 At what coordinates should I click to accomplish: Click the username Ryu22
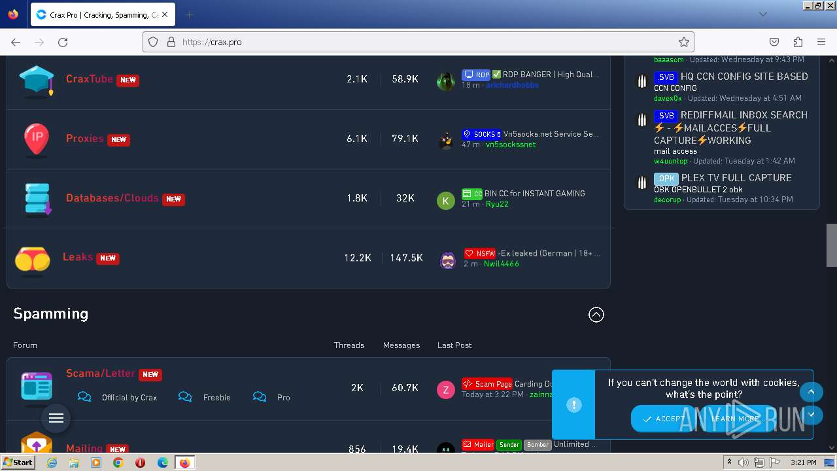tap(497, 204)
